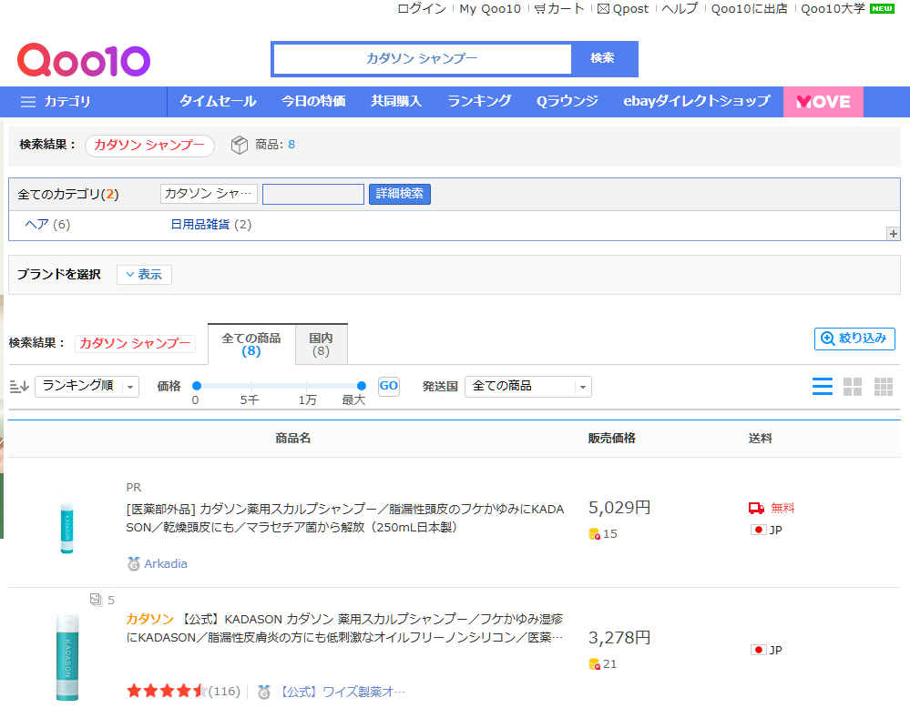Click the main search input field

click(x=423, y=58)
